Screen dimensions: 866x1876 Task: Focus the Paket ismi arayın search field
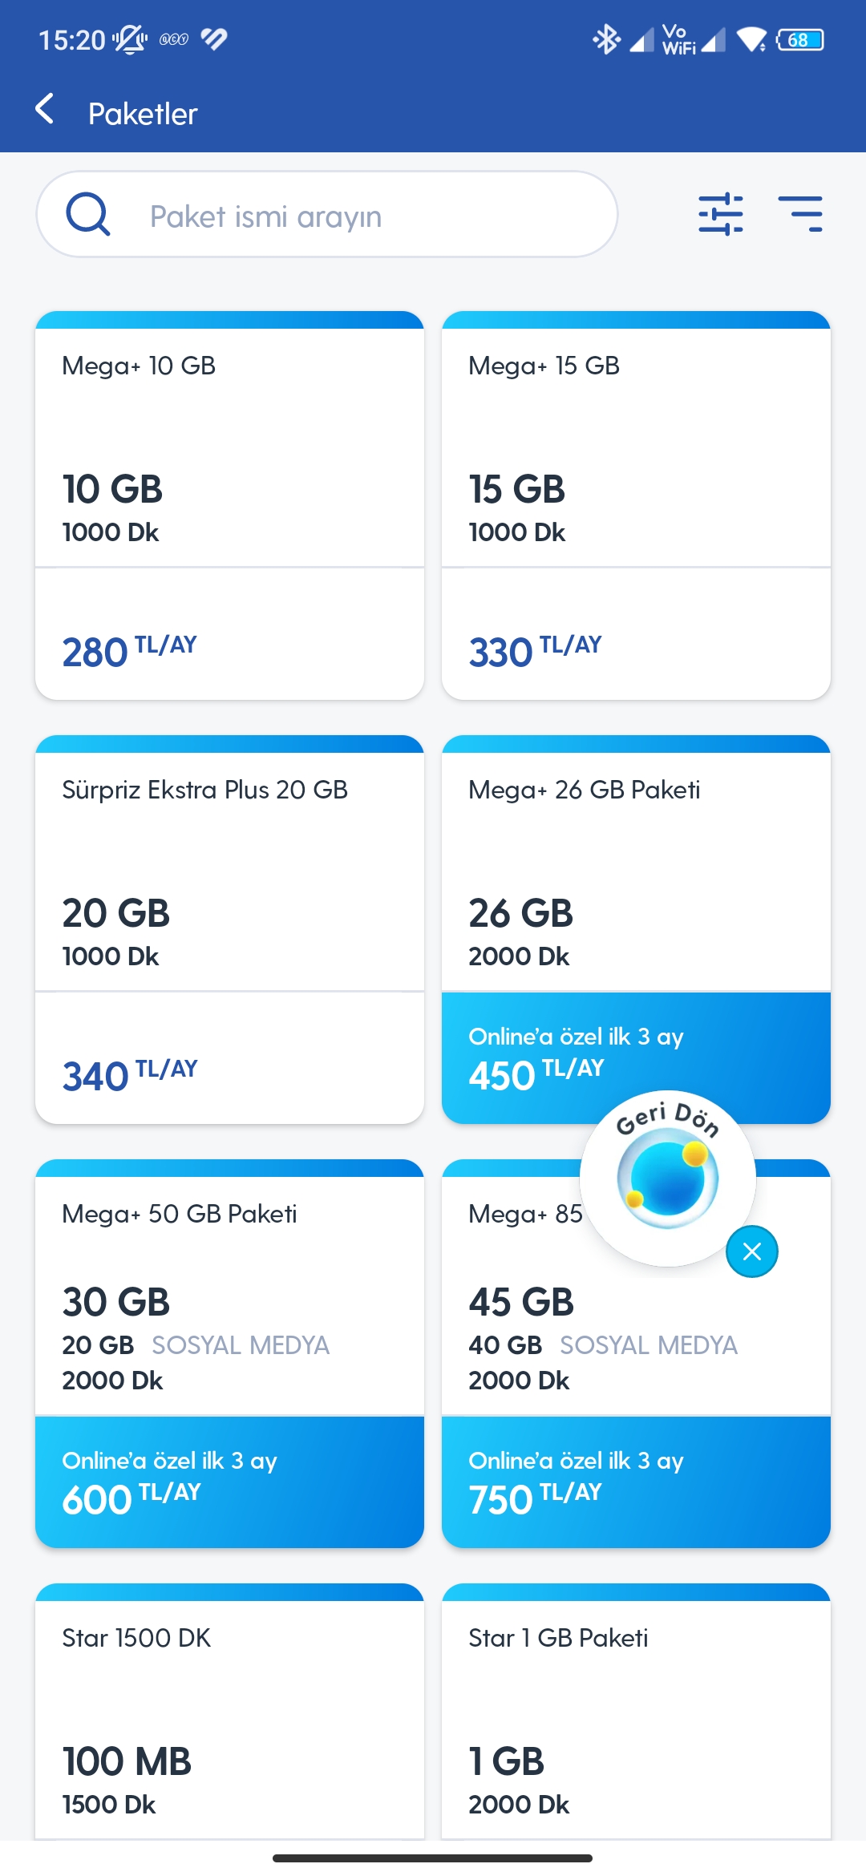(x=327, y=214)
